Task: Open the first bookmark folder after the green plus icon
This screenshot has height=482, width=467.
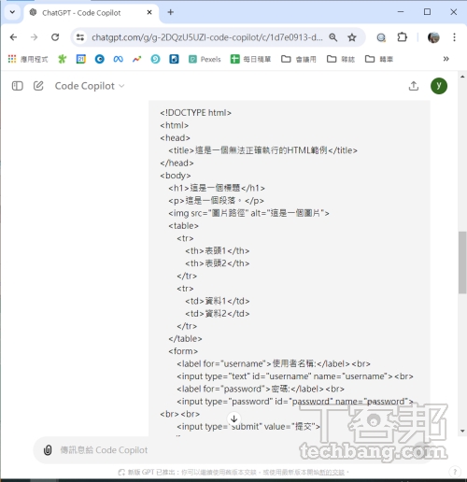Action: (299, 59)
